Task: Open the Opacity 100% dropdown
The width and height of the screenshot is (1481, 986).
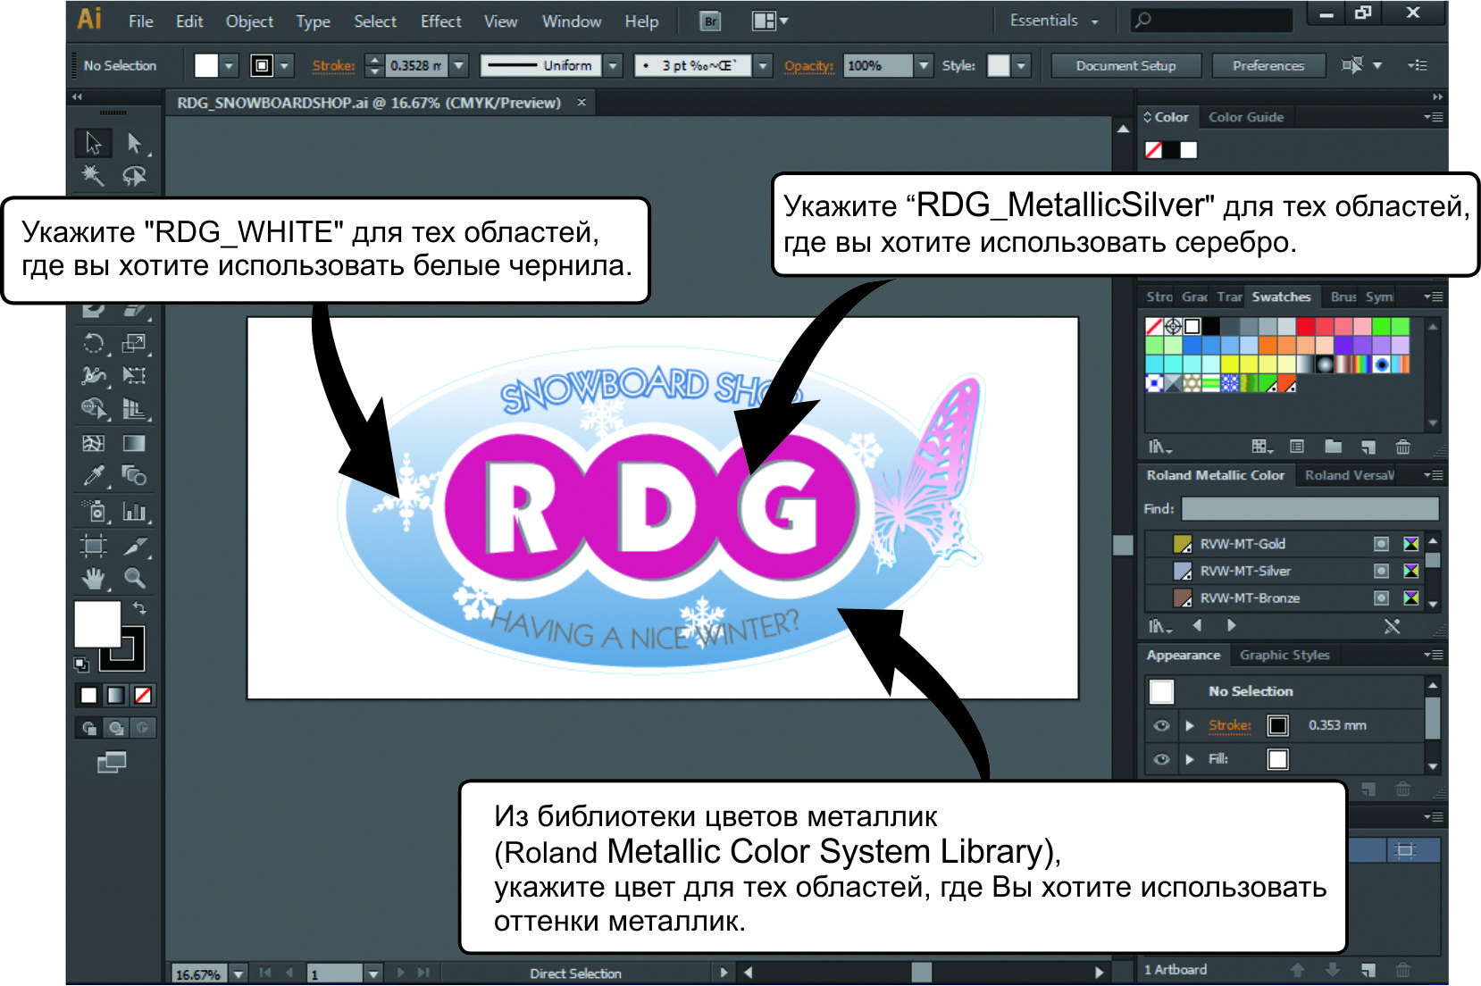Action: point(924,65)
